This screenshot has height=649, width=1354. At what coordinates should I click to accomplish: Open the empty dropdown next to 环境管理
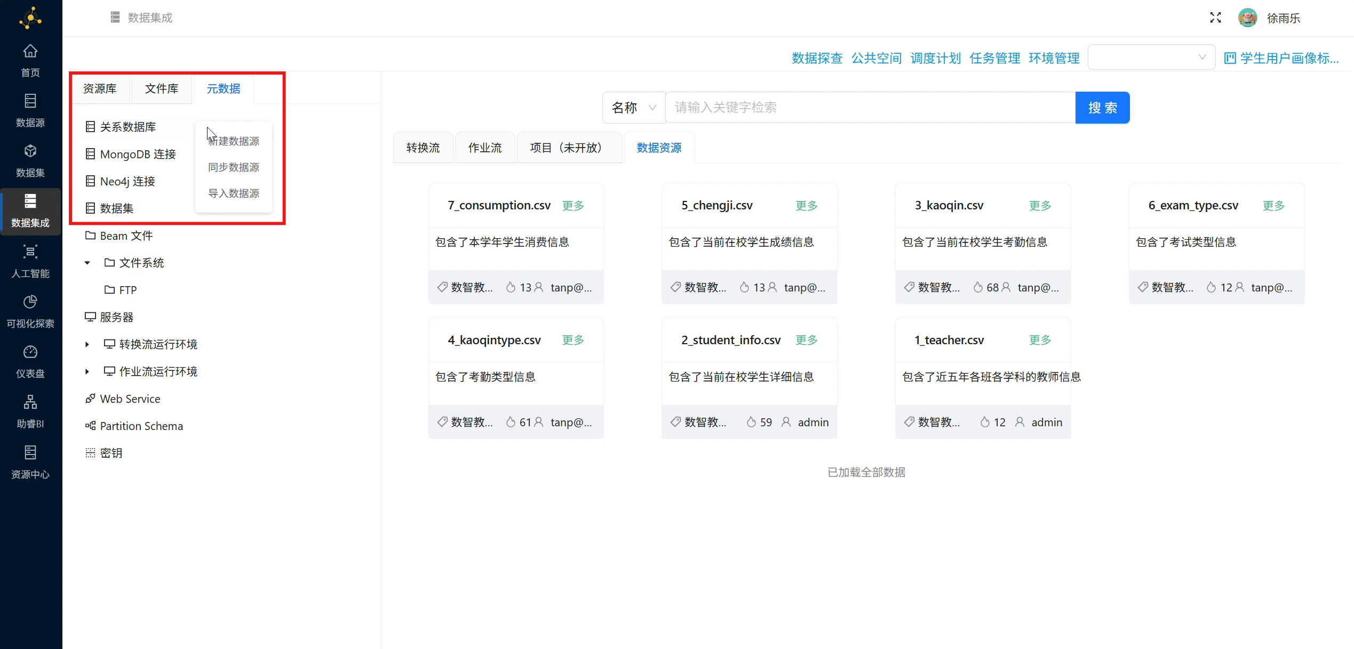coord(1151,57)
